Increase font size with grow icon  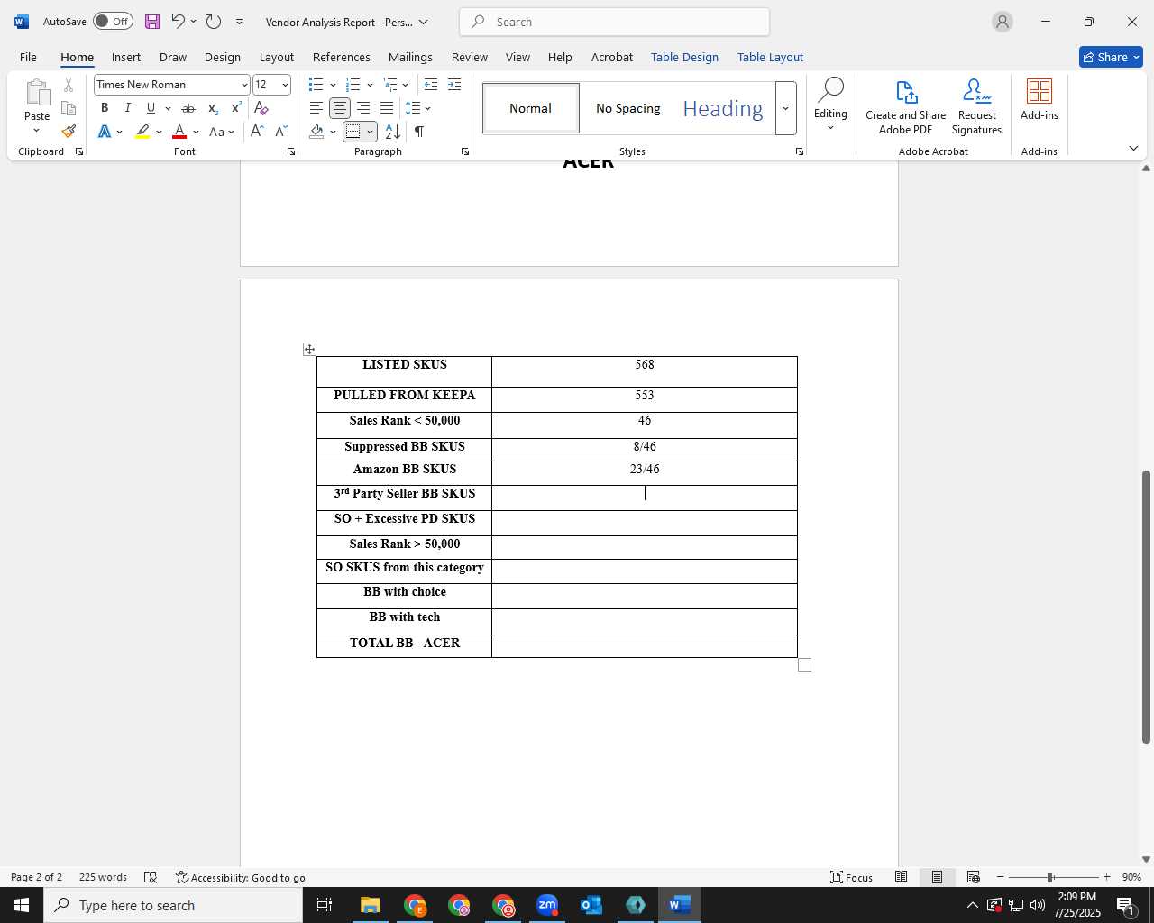[x=257, y=132]
